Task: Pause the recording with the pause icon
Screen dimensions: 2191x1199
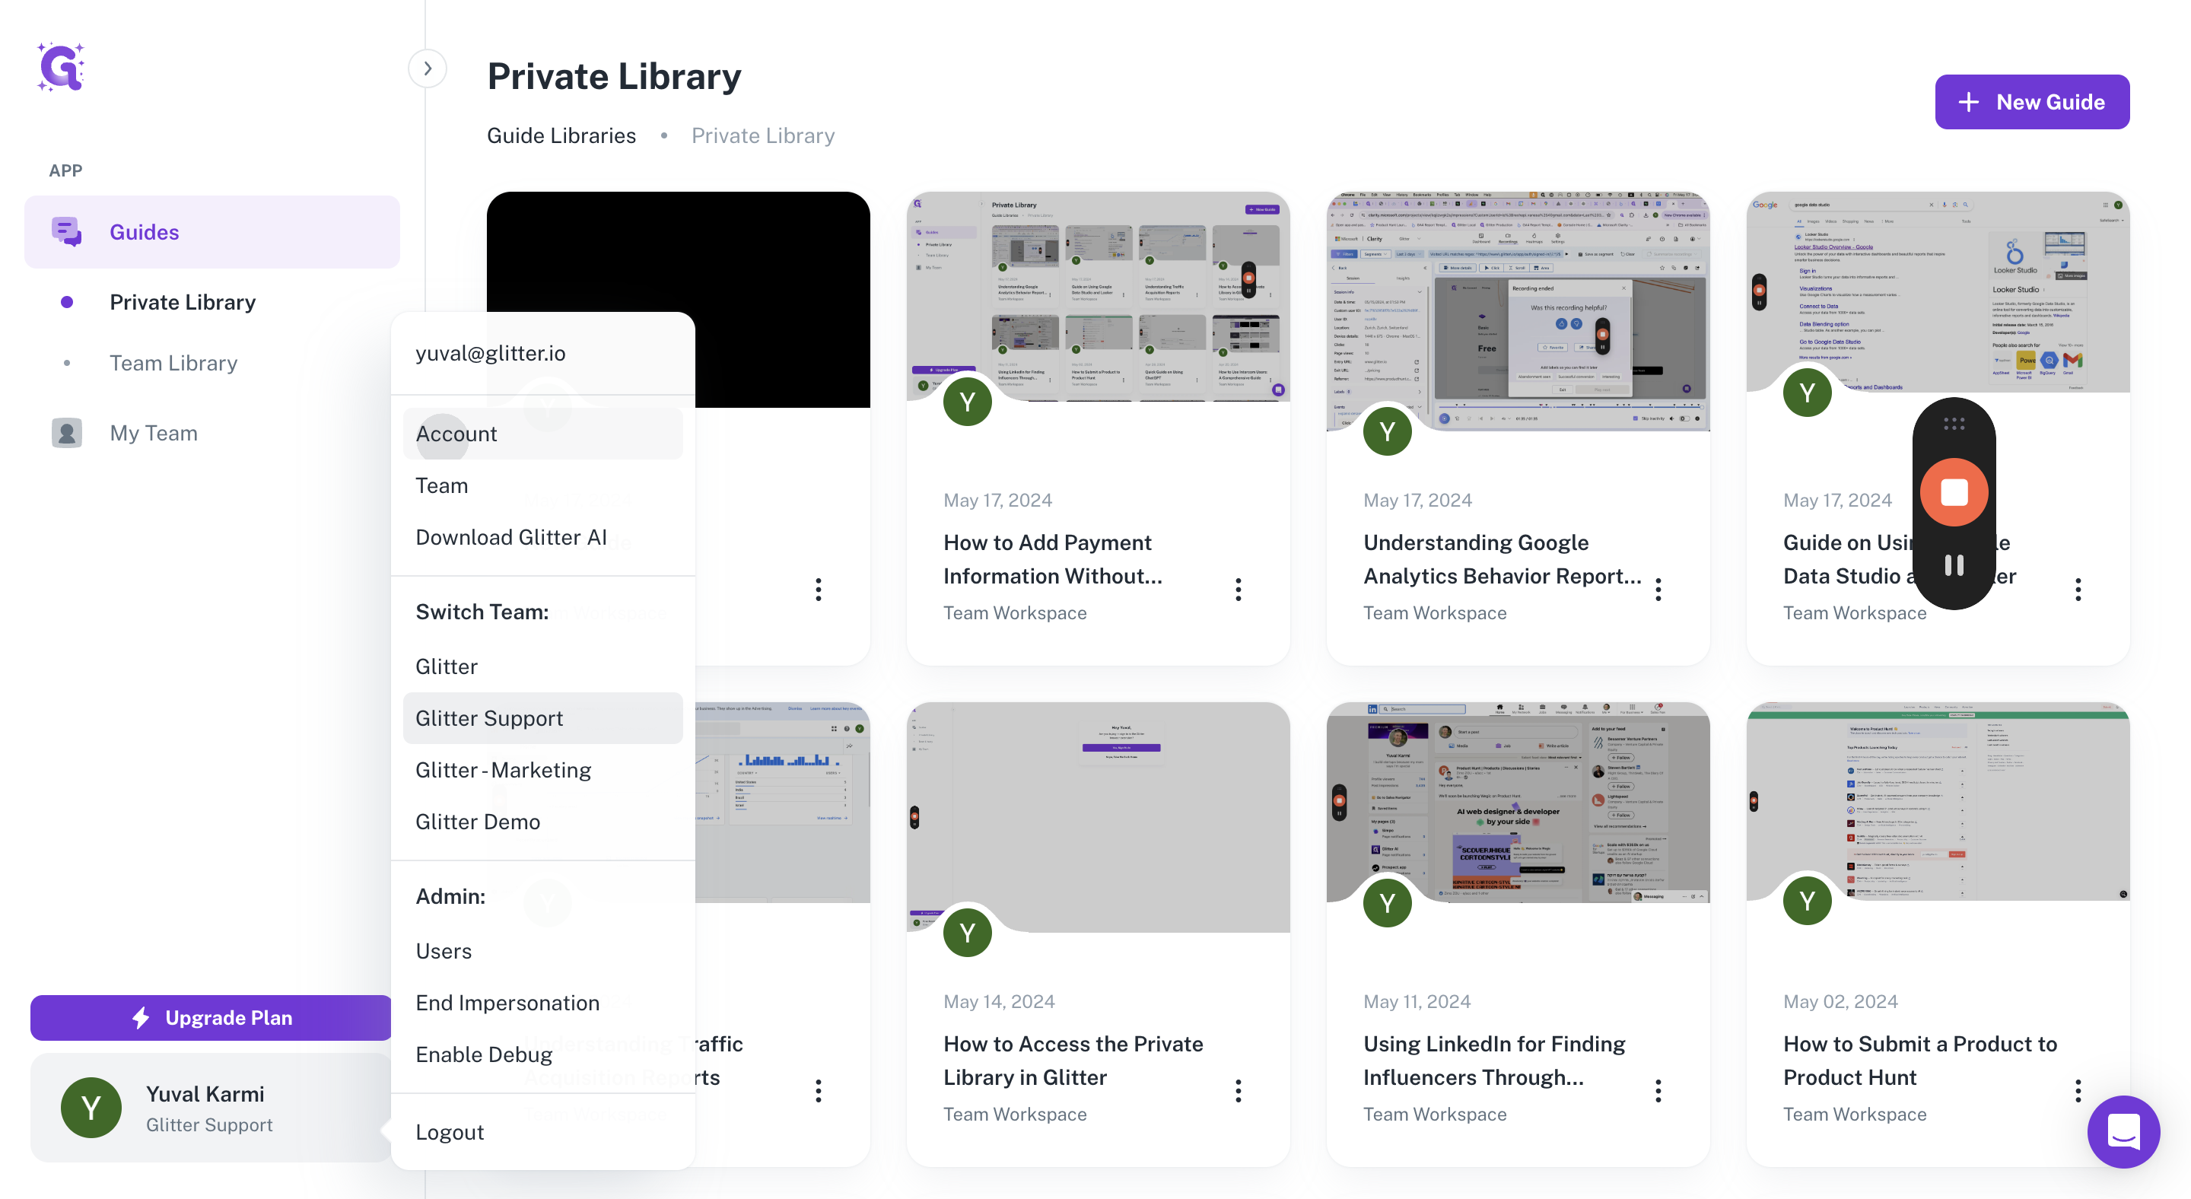Action: click(x=1954, y=565)
